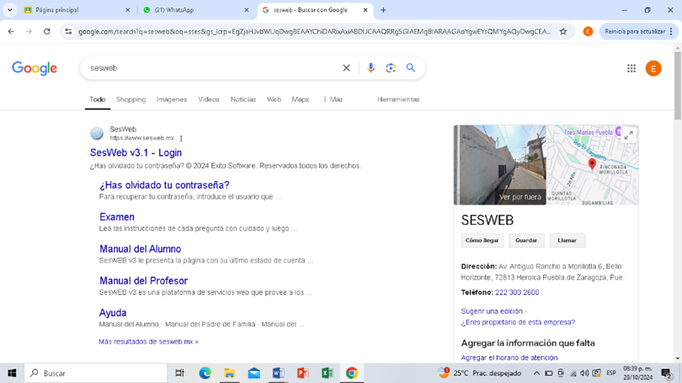Start voice search with the microphone icon
Image resolution: width=682 pixels, height=383 pixels.
(370, 68)
